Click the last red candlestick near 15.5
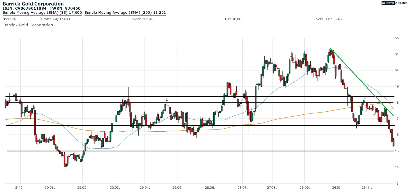This screenshot has height=189, width=409. (394, 142)
